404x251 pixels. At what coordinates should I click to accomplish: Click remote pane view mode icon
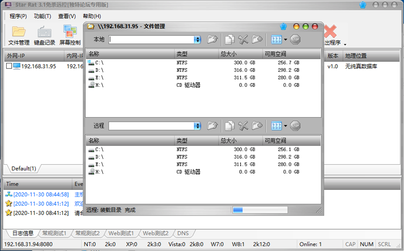[x=276, y=125]
